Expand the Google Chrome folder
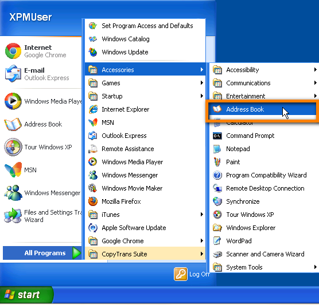319x305 pixels. point(145,241)
